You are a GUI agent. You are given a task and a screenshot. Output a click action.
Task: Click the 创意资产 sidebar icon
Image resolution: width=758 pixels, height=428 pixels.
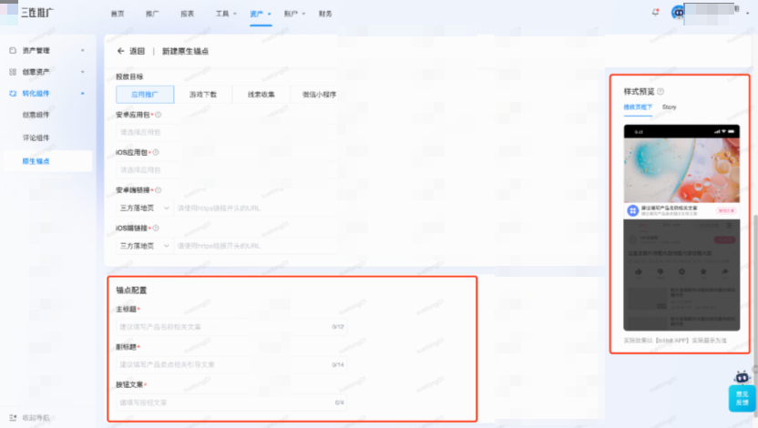point(13,72)
